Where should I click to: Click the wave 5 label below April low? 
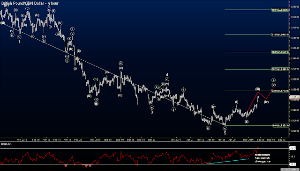click(225, 133)
